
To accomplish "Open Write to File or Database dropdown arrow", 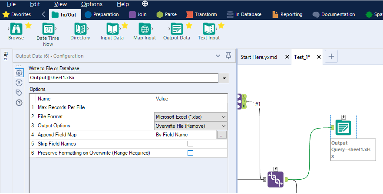I will pos(224,78).
